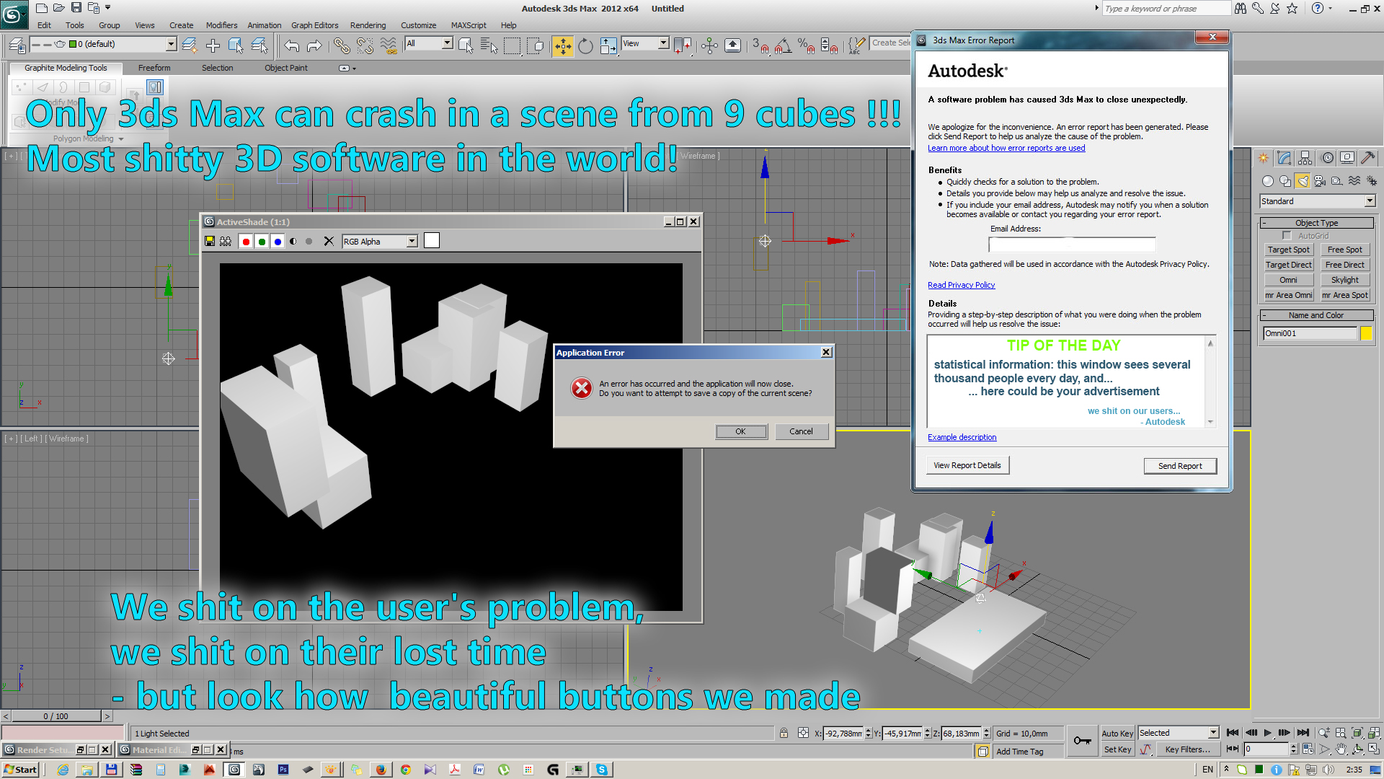
Task: Collapse the Name and Color rollout
Action: point(1316,315)
